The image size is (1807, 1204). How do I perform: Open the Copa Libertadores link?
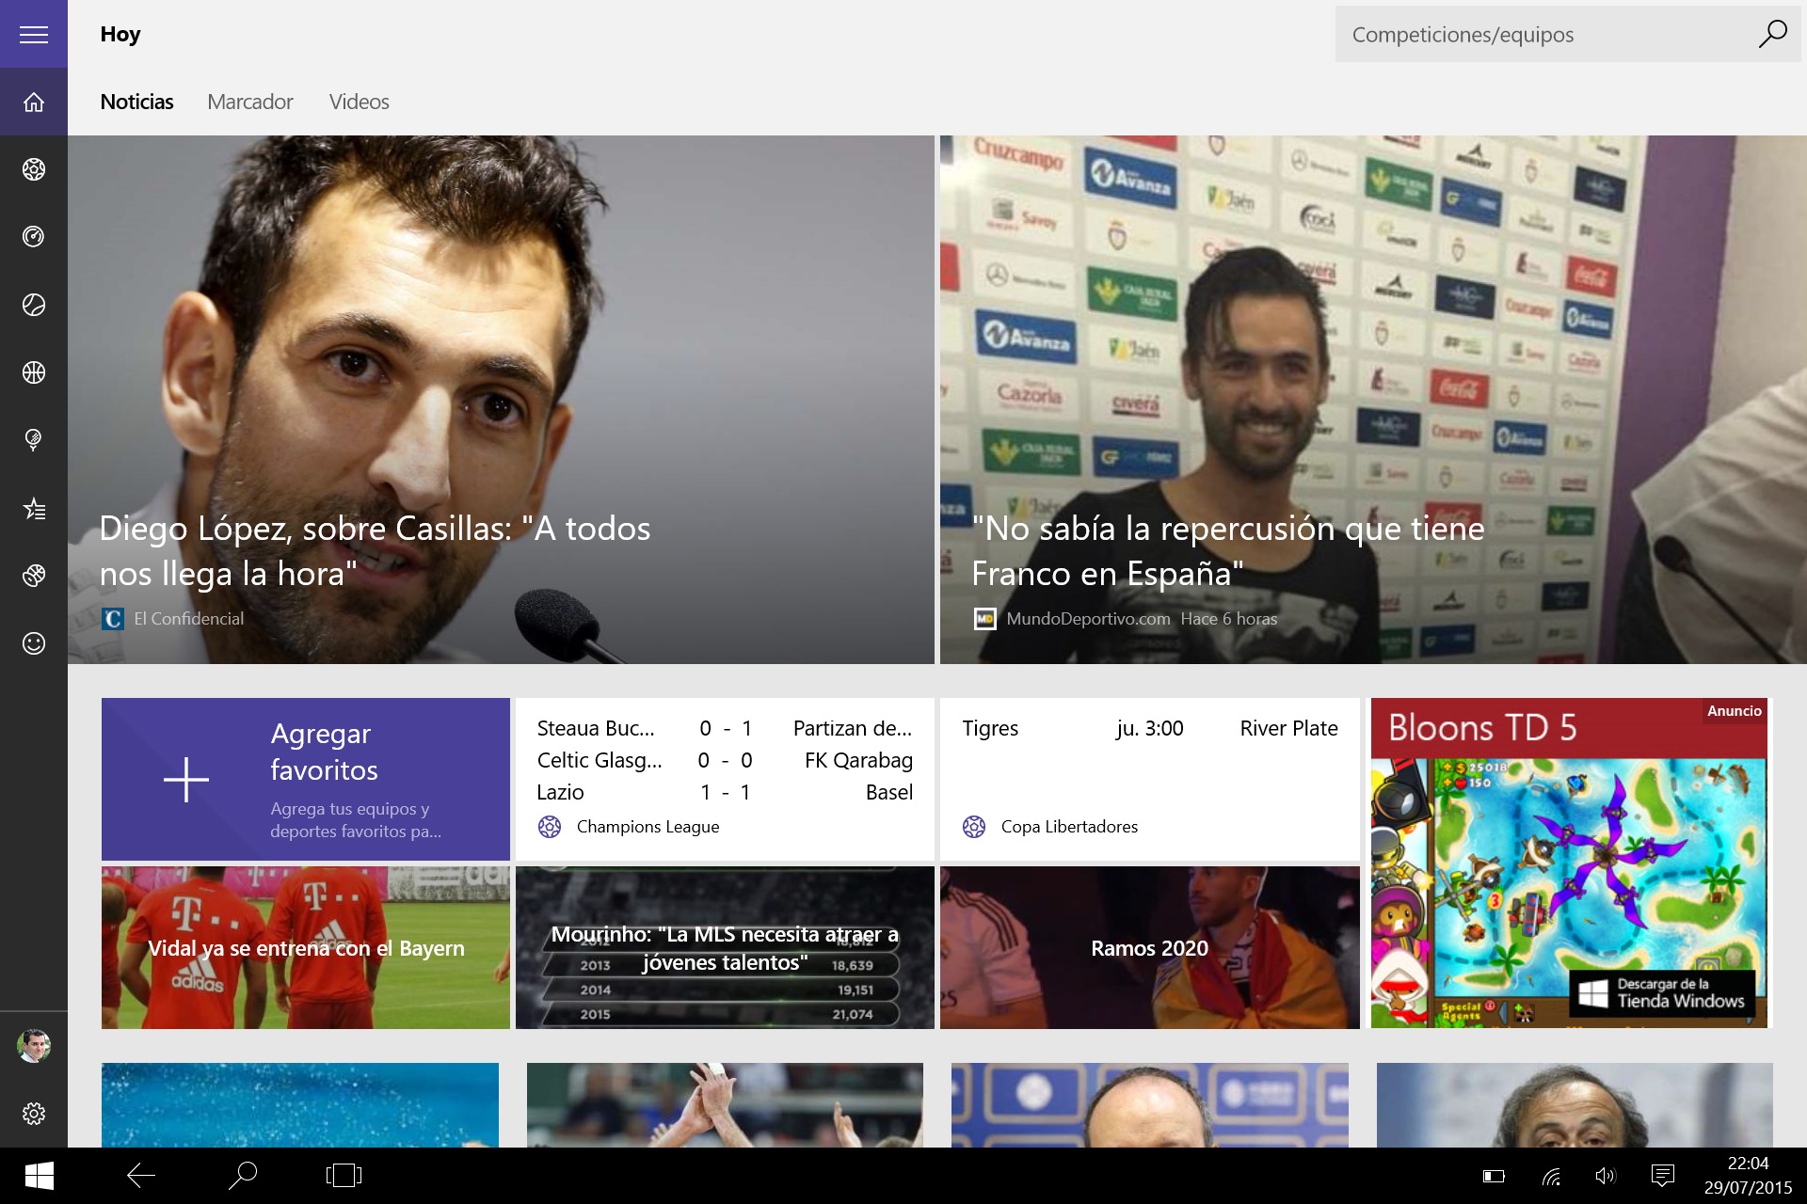pyautogui.click(x=1068, y=827)
